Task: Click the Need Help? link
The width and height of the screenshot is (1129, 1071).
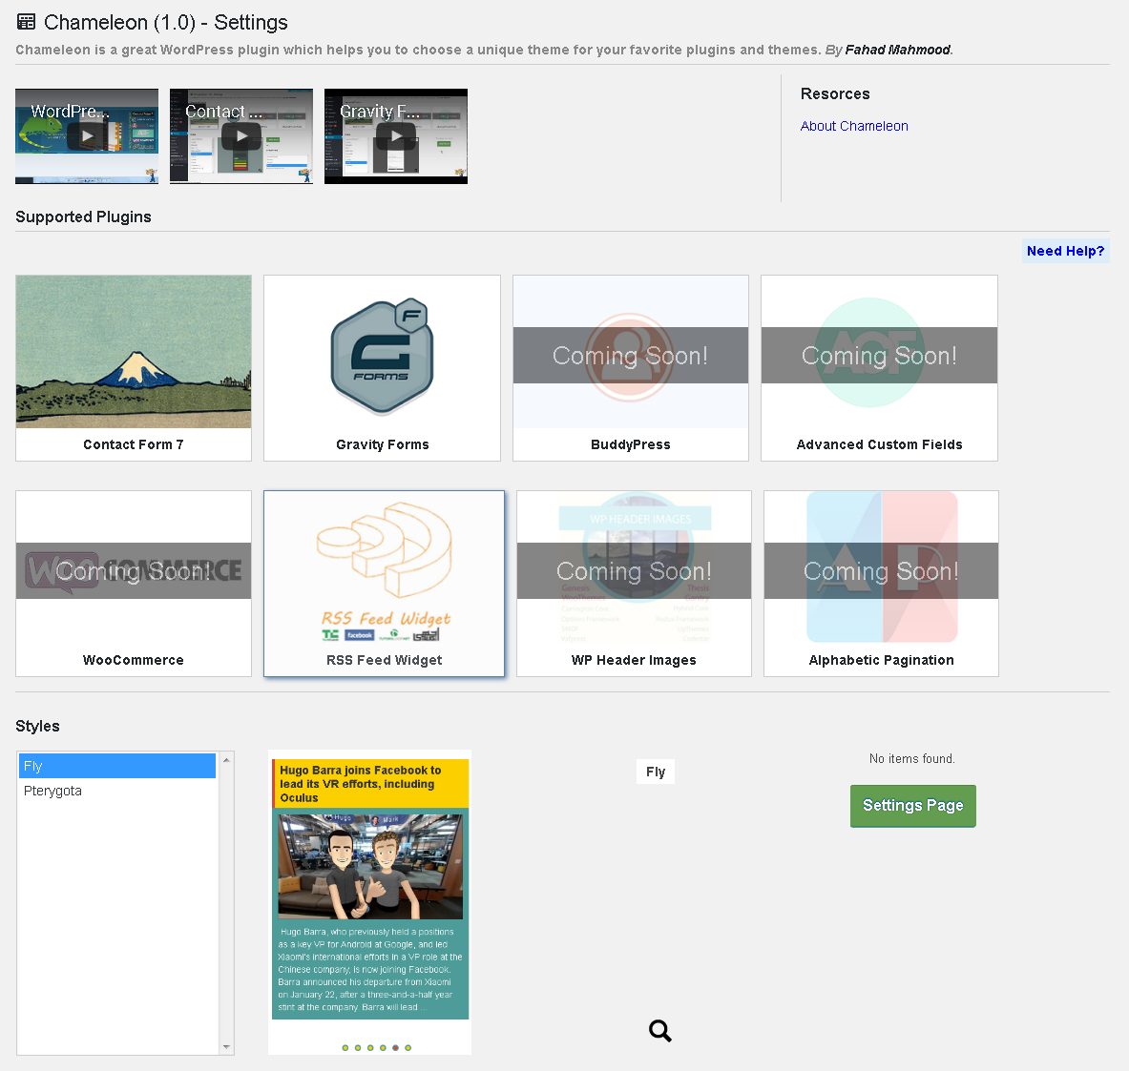Action: click(1065, 251)
